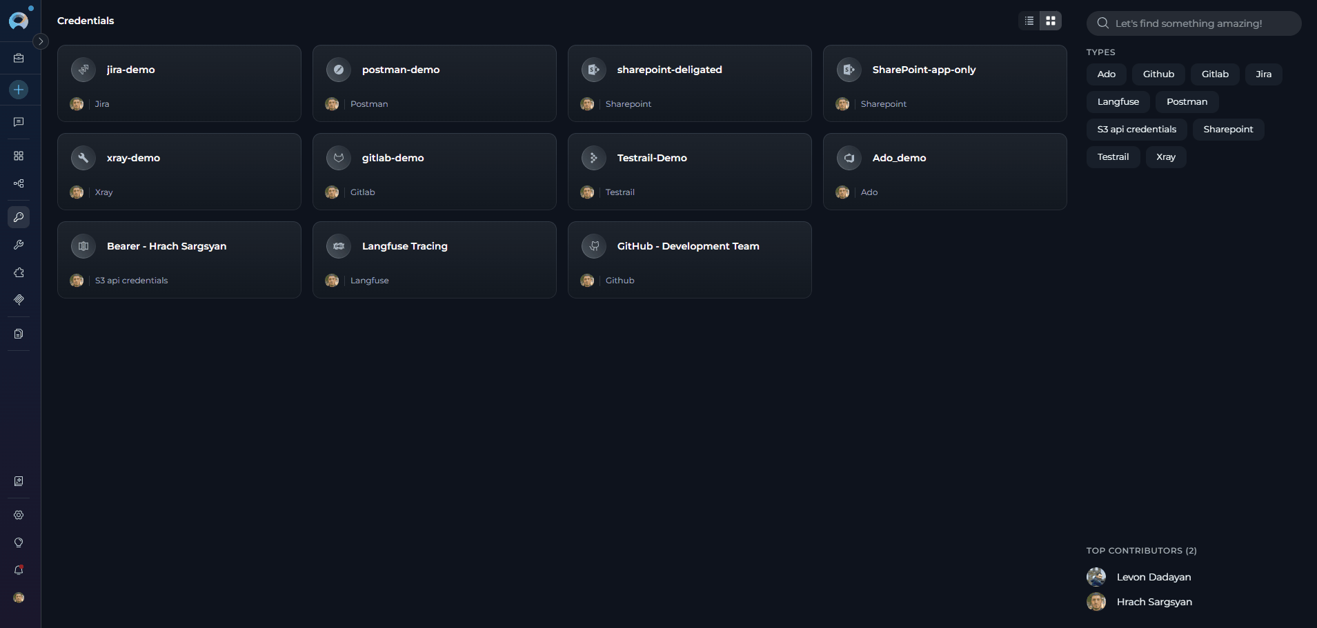Select contributor Levon Dadayan

pyautogui.click(x=1139, y=577)
